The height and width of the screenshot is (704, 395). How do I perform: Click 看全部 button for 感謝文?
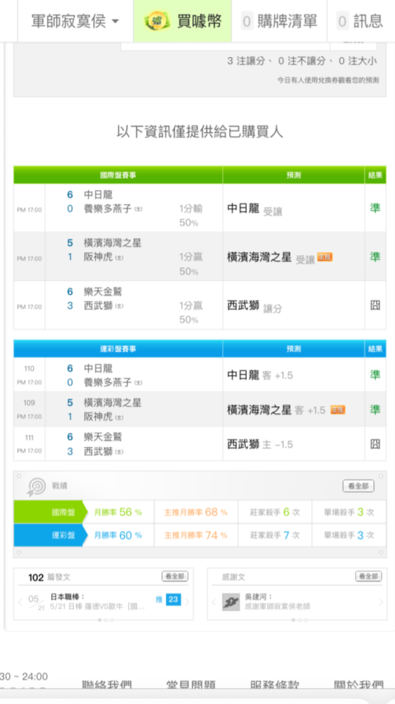tap(368, 577)
